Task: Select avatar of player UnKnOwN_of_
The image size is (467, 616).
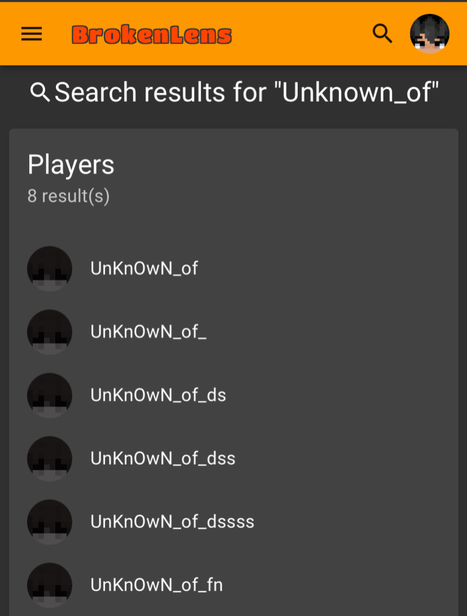Action: coord(50,332)
